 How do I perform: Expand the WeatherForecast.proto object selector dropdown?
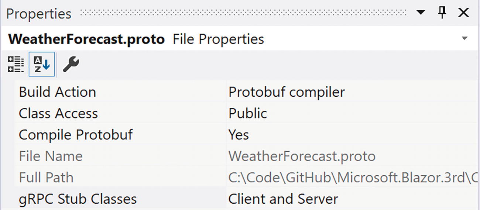(465, 39)
